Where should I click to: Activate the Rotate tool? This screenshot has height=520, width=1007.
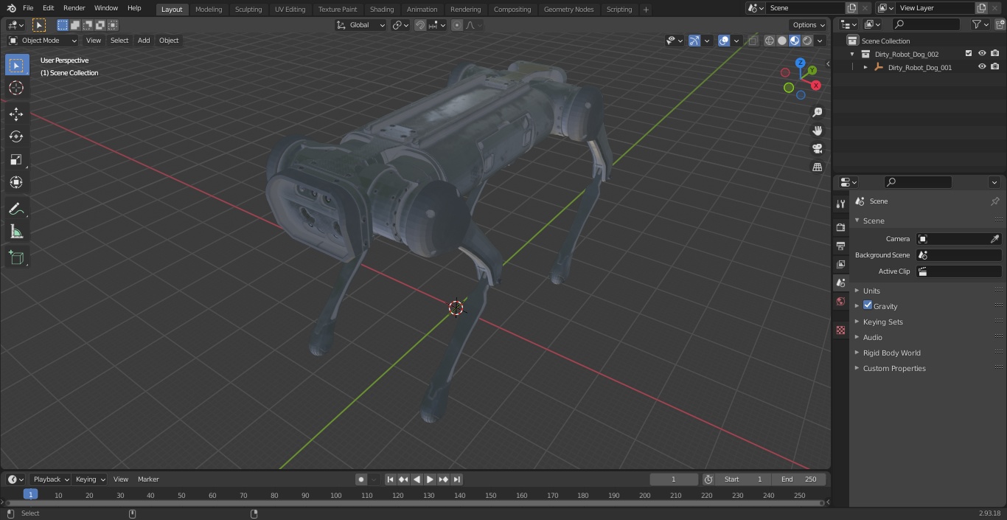[x=16, y=136]
